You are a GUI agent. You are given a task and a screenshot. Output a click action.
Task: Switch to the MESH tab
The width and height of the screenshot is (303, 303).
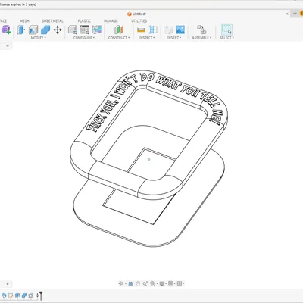click(25, 21)
